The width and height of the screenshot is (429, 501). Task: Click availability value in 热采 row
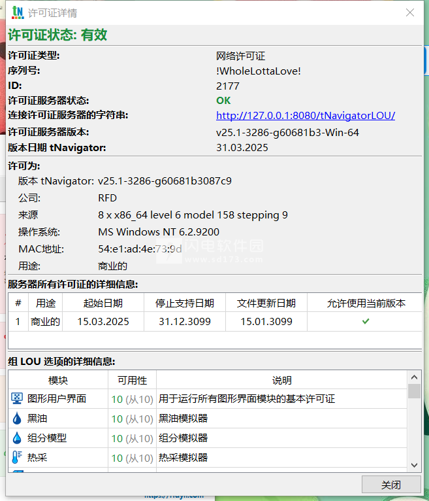[133, 458]
